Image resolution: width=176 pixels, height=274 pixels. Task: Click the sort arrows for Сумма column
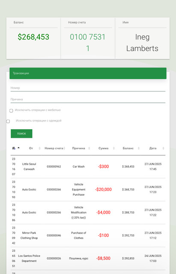click(114, 148)
